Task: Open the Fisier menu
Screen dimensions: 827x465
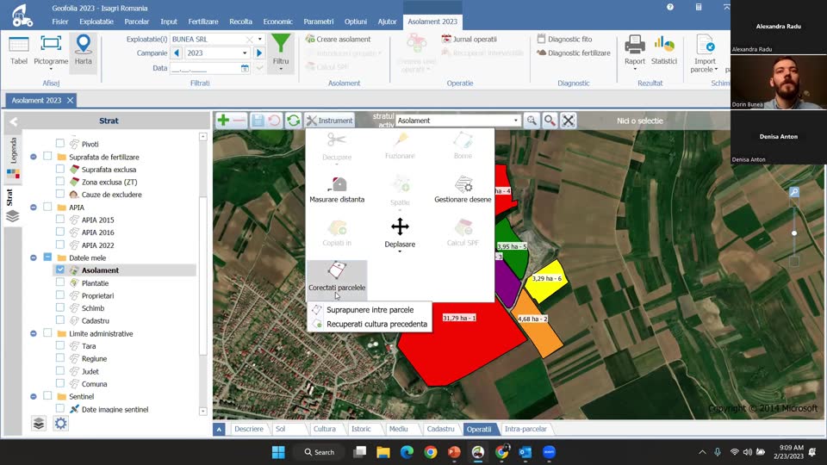Action: (60, 22)
